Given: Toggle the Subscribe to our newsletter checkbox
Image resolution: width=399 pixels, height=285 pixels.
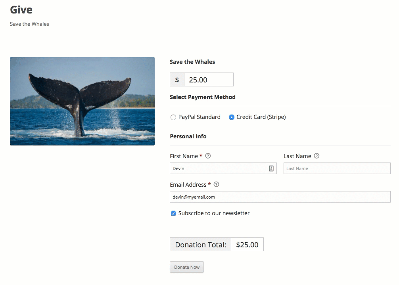Looking at the screenshot, I should click(x=173, y=214).
